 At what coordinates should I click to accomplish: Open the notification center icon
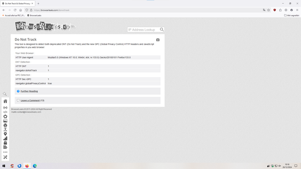click(296, 166)
